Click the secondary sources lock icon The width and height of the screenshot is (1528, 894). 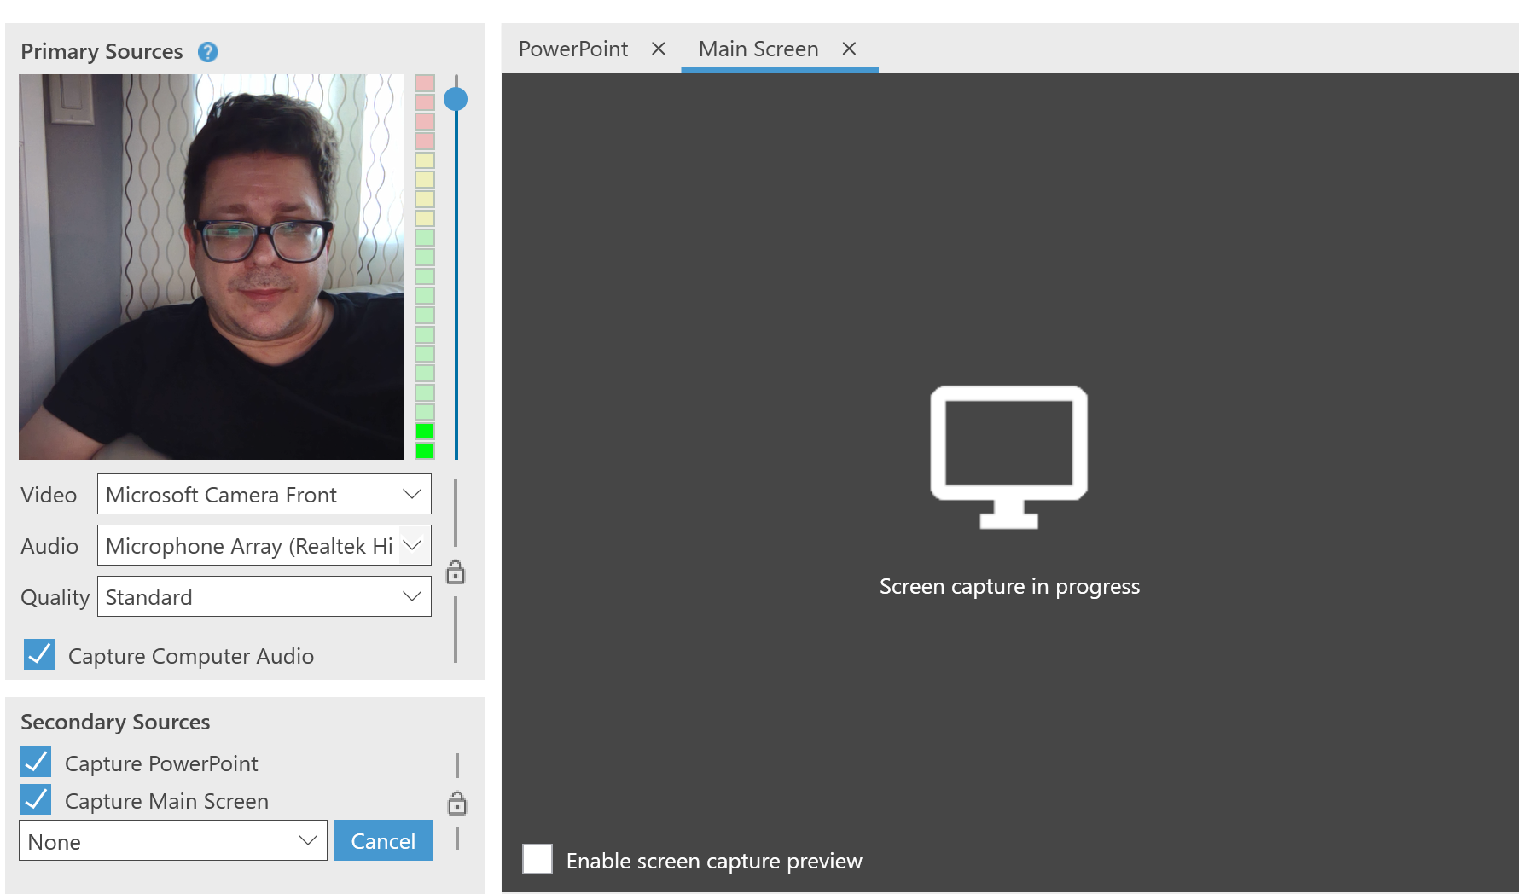tap(457, 804)
